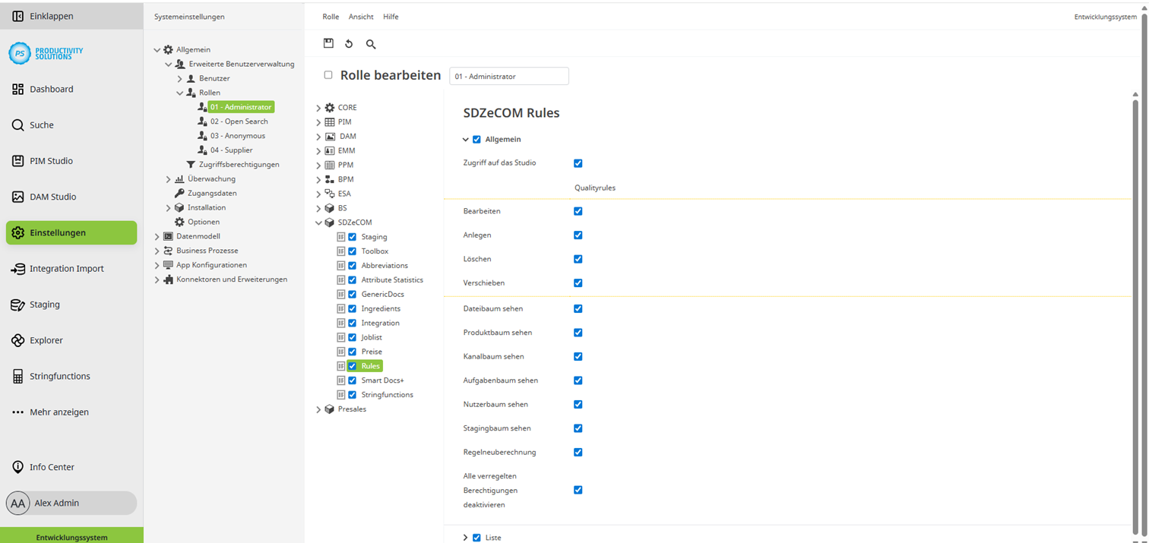
Task: Uncheck the Löschen permission checkbox
Action: [578, 259]
